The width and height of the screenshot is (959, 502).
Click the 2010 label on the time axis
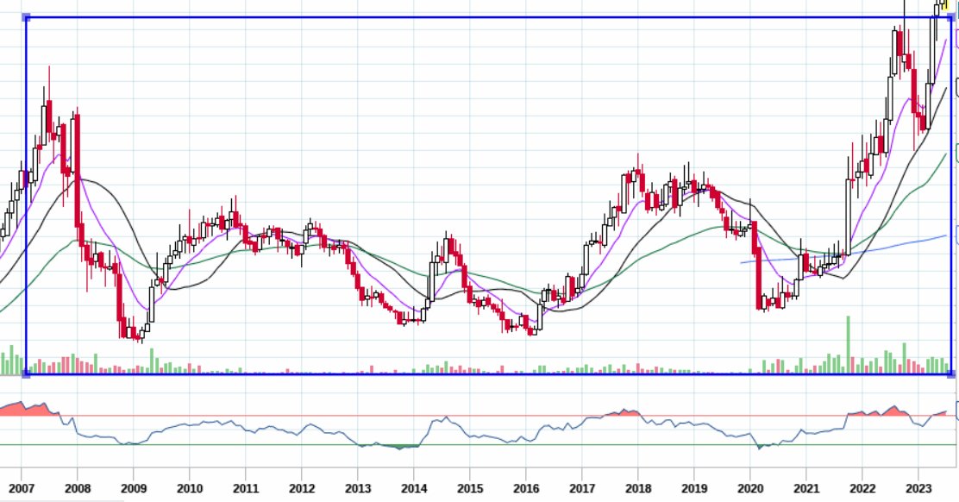(x=190, y=488)
